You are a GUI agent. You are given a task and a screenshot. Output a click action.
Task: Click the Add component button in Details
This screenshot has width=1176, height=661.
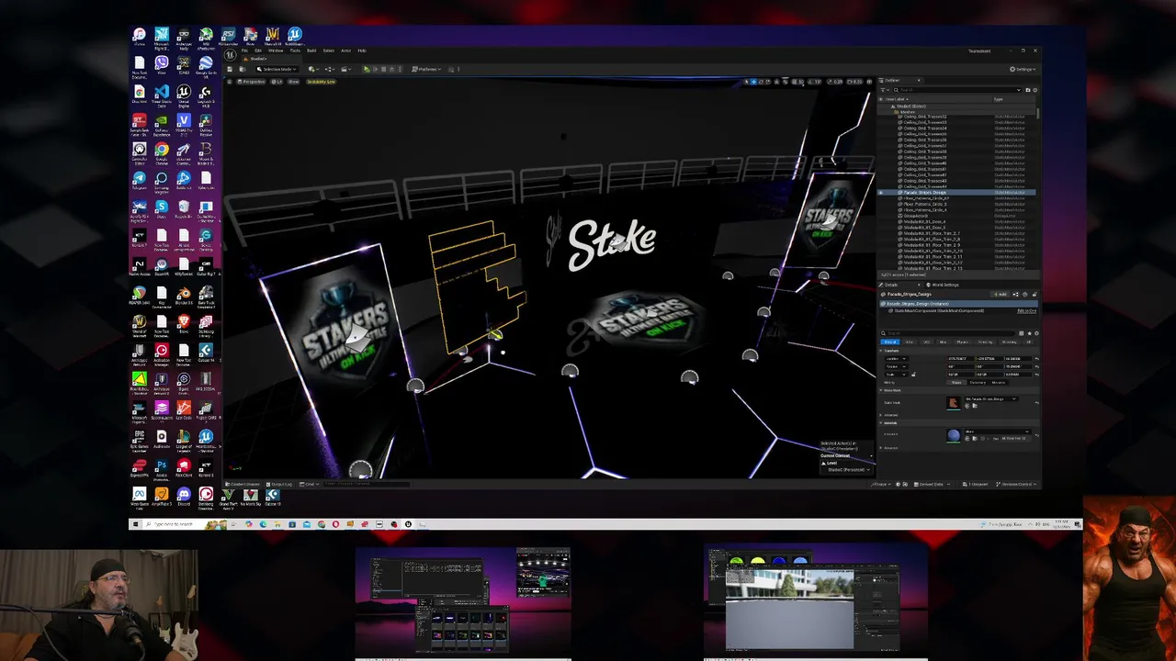(x=1000, y=295)
